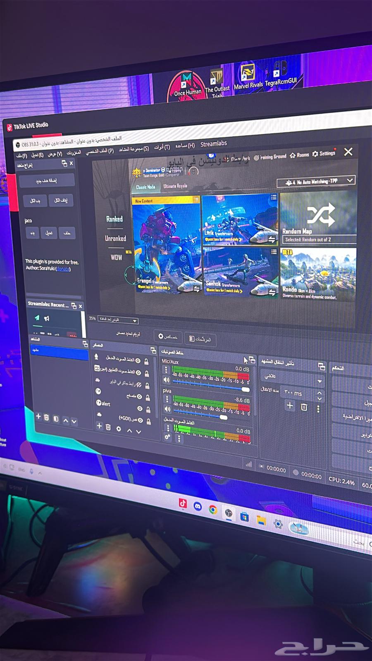Toggle visibility eye of alert source

140,409
